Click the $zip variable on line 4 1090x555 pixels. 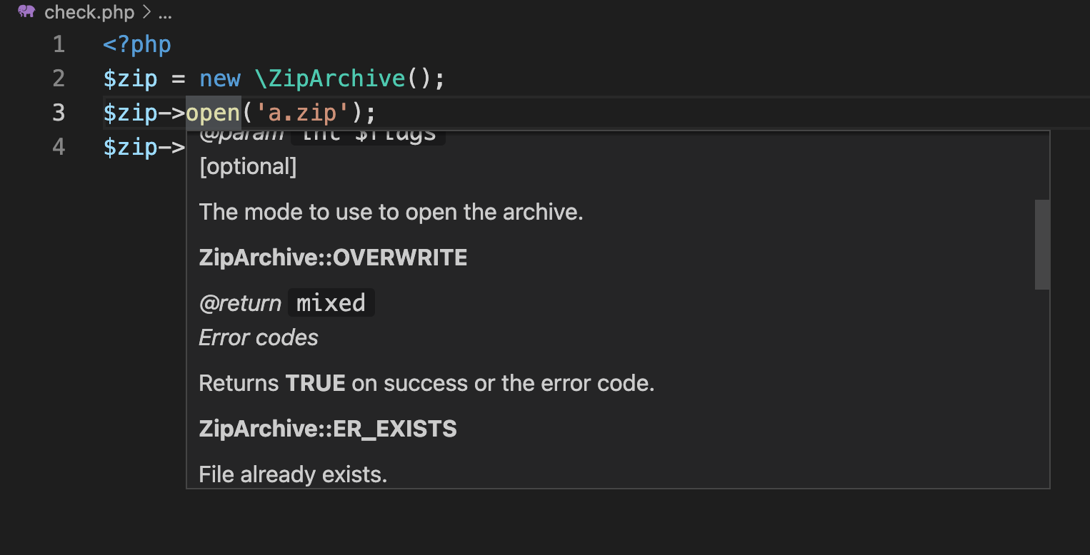click(131, 147)
